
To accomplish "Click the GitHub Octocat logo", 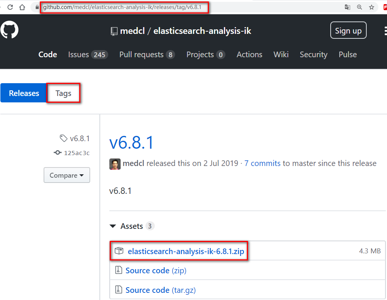I will [x=9, y=30].
